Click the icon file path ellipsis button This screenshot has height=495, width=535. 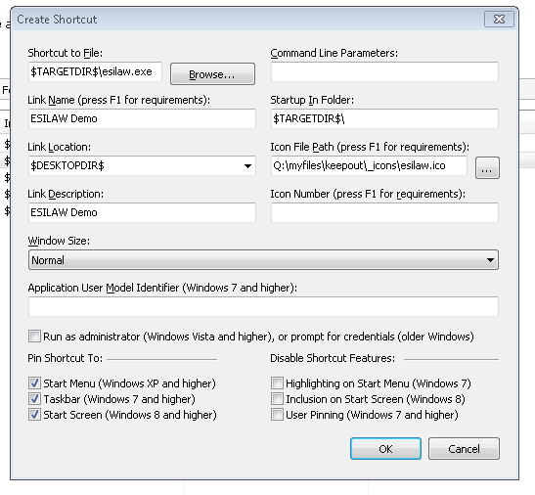point(487,168)
